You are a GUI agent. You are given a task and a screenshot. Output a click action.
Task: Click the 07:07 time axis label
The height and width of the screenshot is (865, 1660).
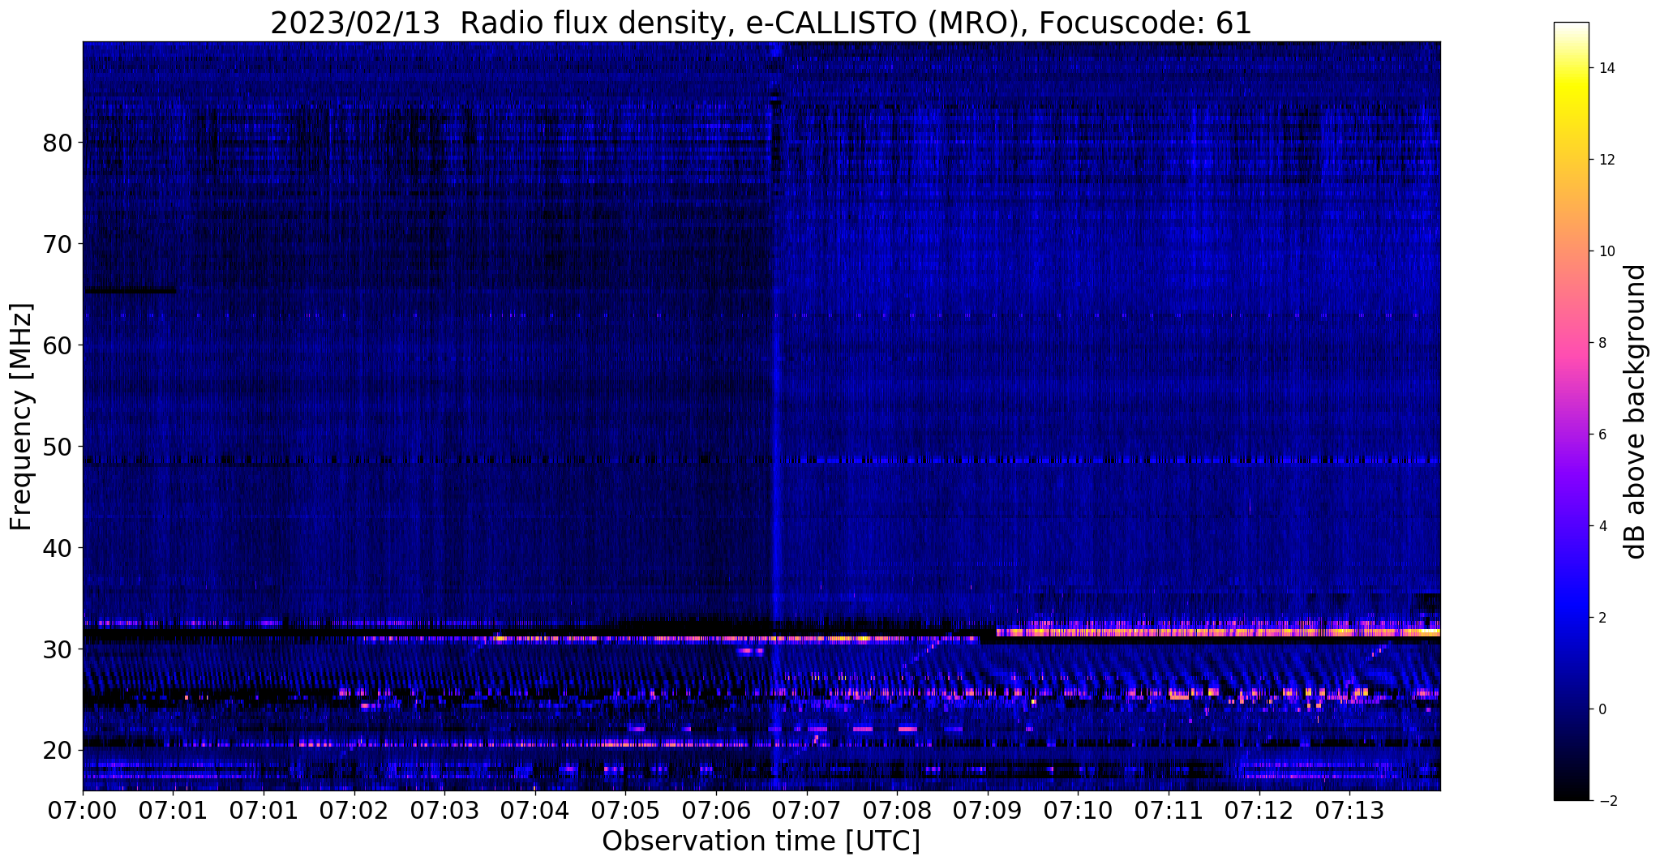click(x=806, y=811)
